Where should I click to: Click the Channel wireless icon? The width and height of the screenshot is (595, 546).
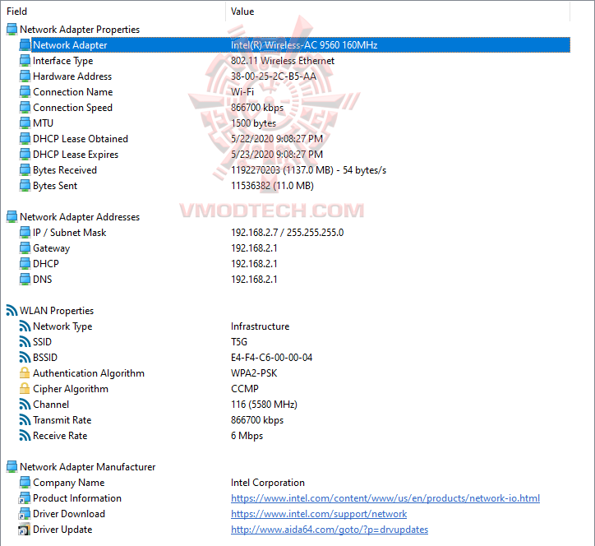(x=25, y=405)
